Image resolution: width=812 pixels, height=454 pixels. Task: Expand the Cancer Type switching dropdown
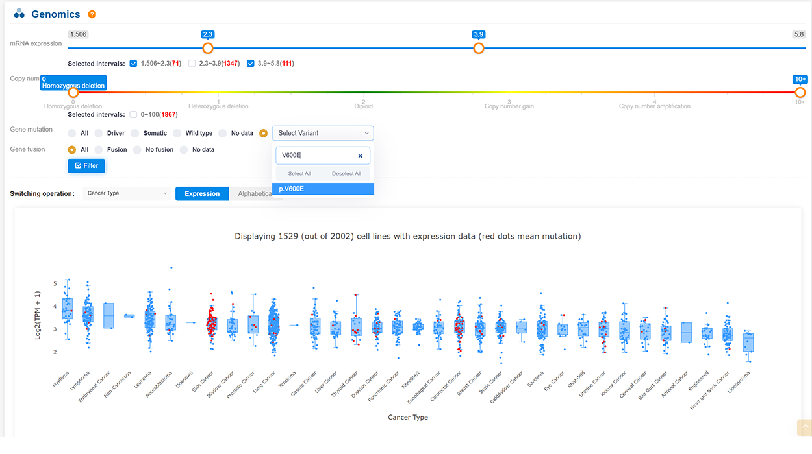click(127, 193)
